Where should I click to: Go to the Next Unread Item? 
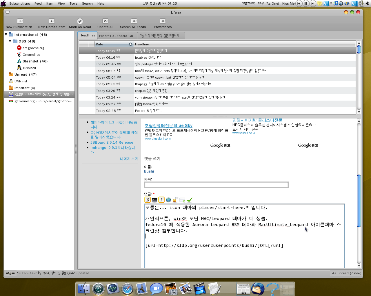(52, 24)
